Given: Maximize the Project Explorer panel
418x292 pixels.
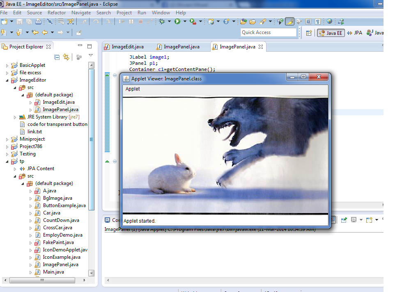Looking at the screenshot, I should pos(90,46).
